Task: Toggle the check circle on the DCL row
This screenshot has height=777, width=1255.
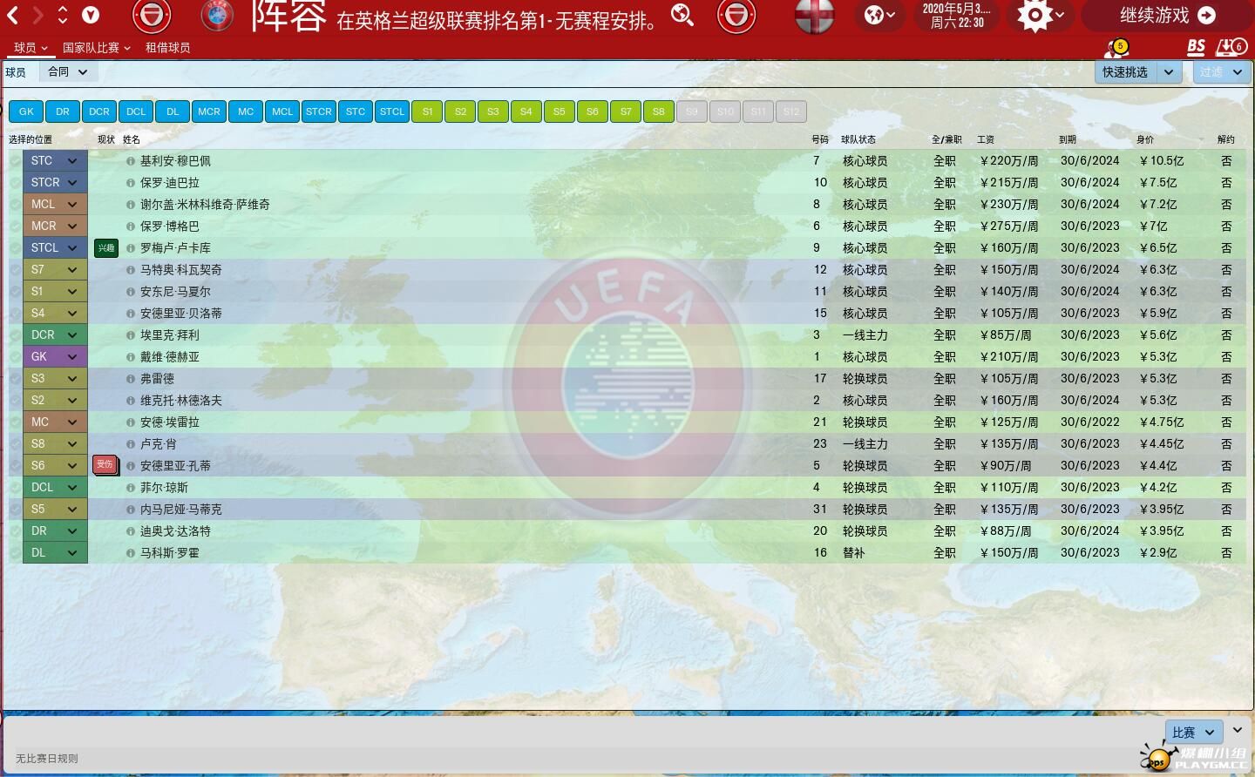Action: coord(16,488)
